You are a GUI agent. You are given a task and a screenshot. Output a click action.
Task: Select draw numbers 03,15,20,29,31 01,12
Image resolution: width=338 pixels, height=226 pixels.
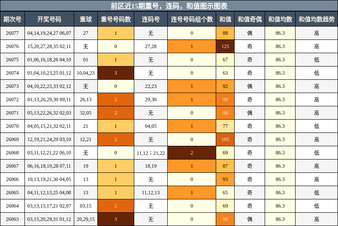(49, 219)
